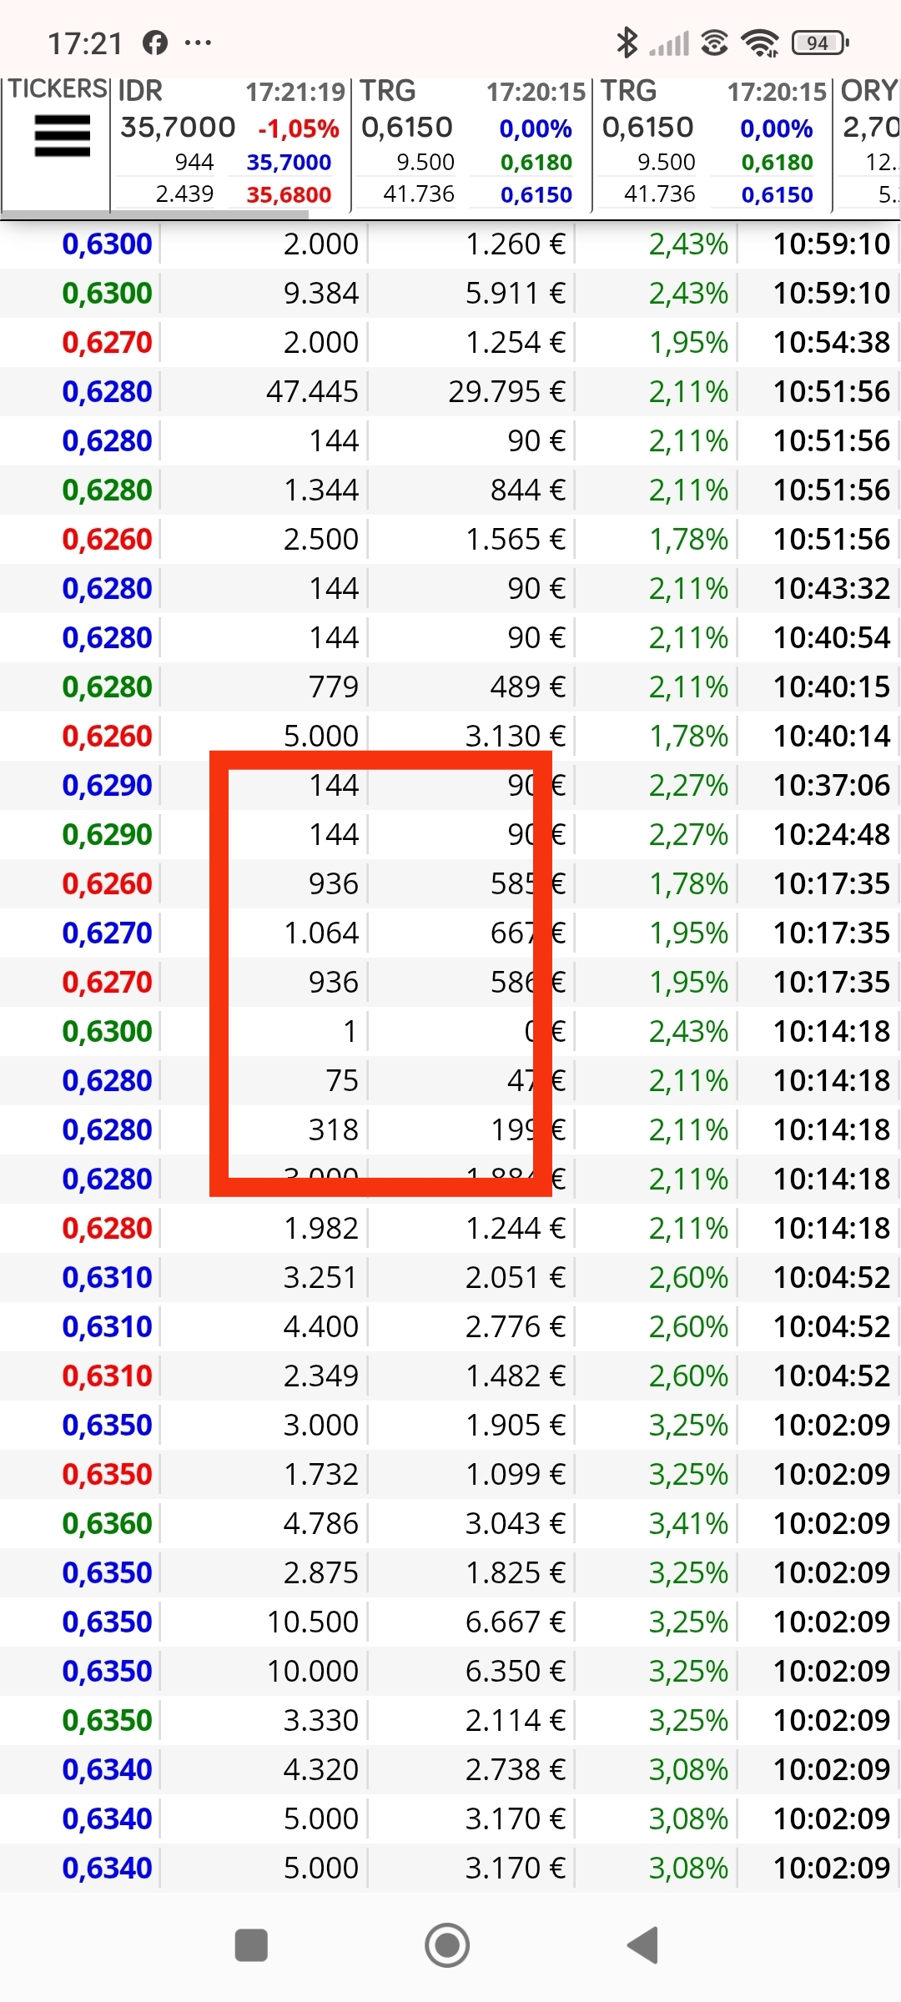Select the 47.445 volume cell

312,391
